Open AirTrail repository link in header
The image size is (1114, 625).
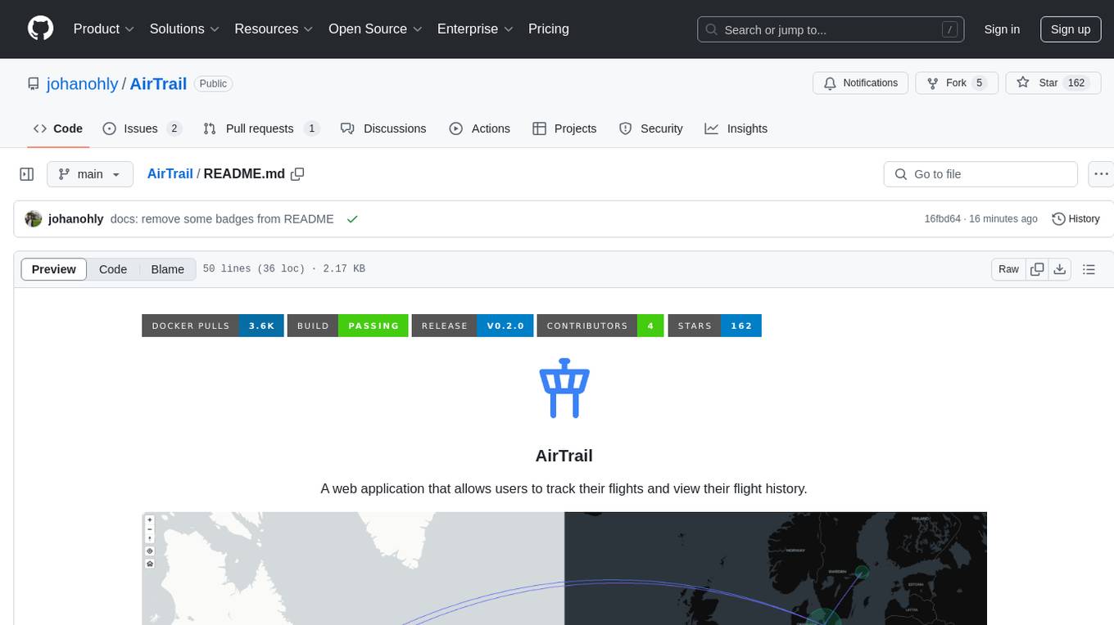158,83
